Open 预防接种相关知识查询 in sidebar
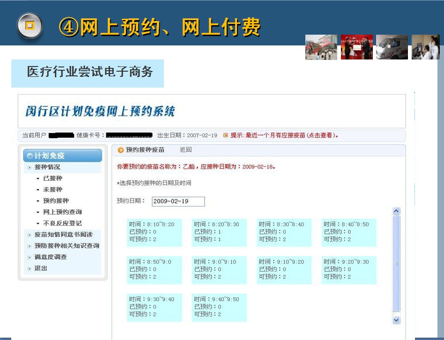The height and width of the screenshot is (340, 444). [67, 246]
